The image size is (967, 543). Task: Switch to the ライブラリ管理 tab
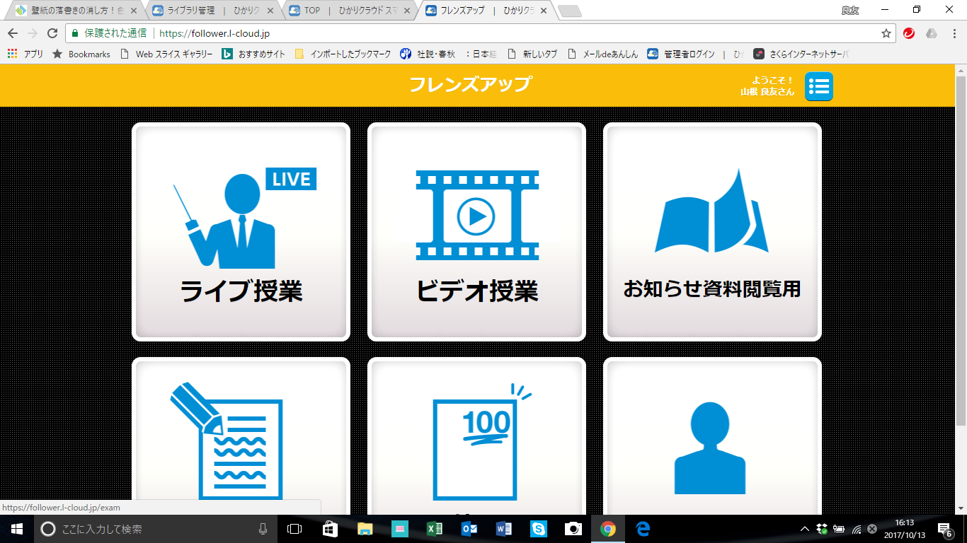(212, 11)
